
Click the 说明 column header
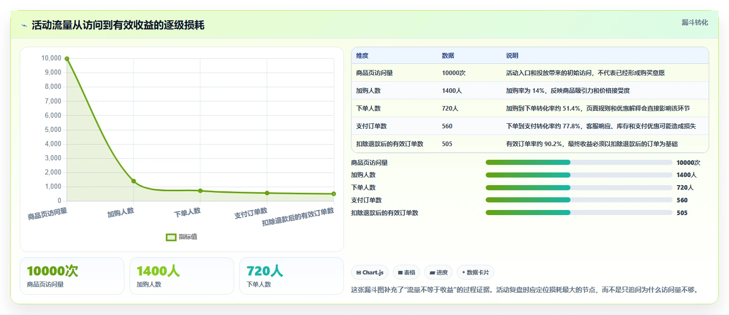coord(512,56)
